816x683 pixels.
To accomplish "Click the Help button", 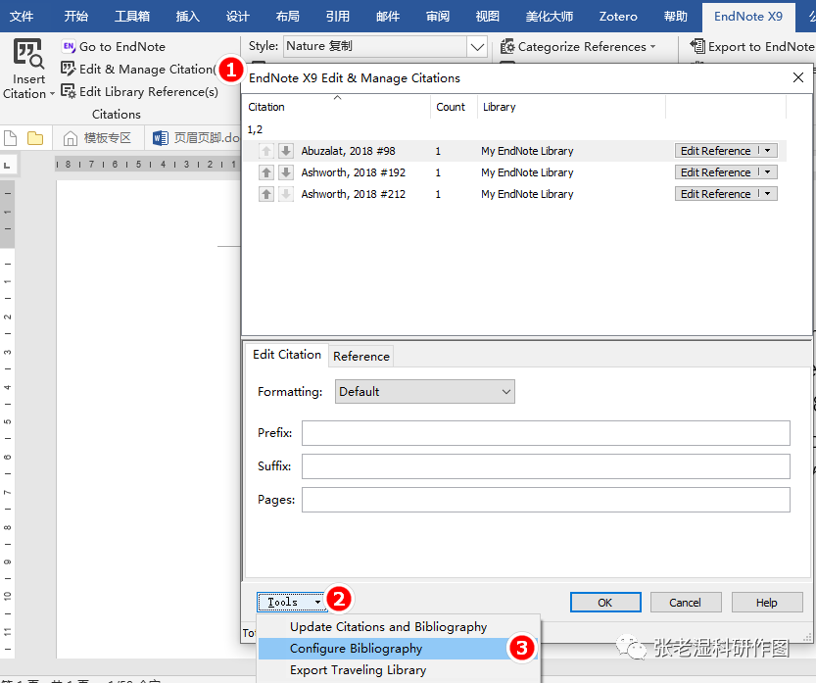I will tap(767, 603).
